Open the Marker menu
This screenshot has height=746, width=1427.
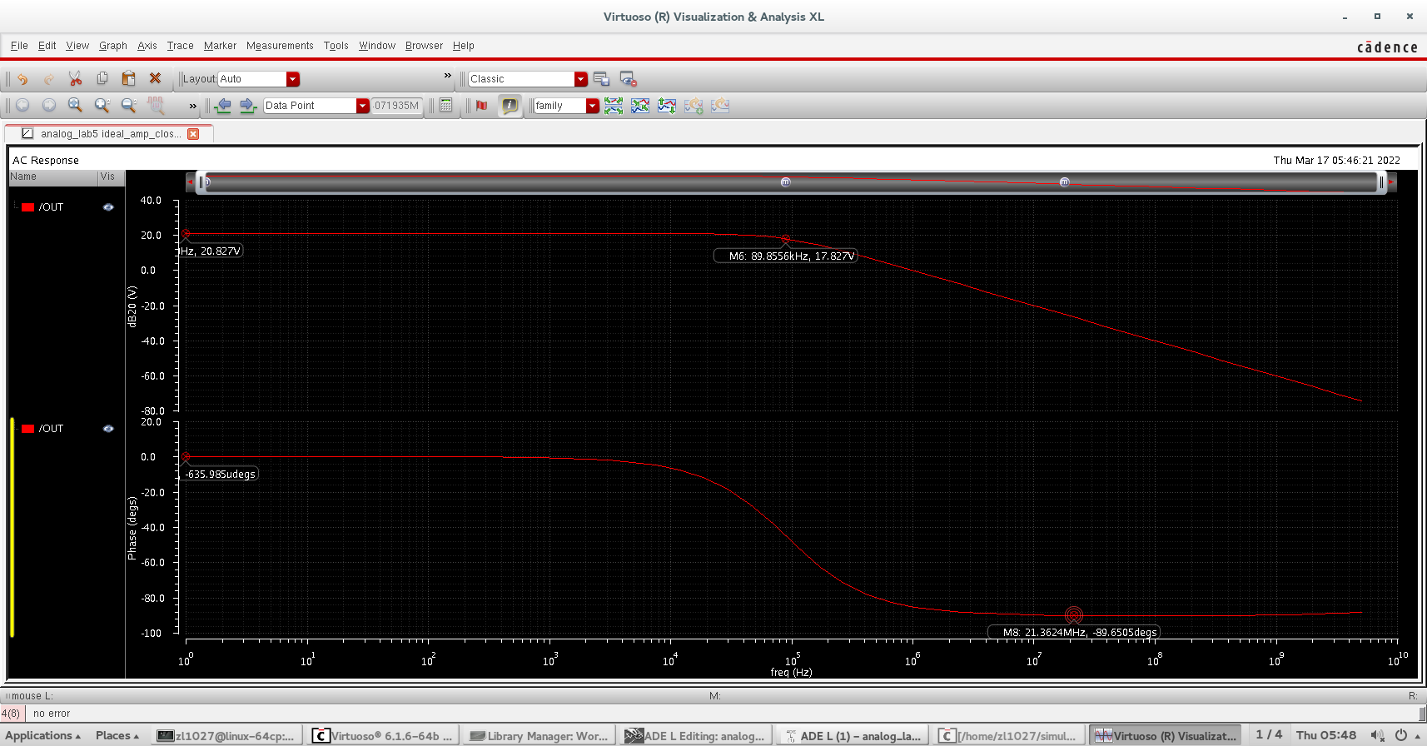pyautogui.click(x=220, y=46)
